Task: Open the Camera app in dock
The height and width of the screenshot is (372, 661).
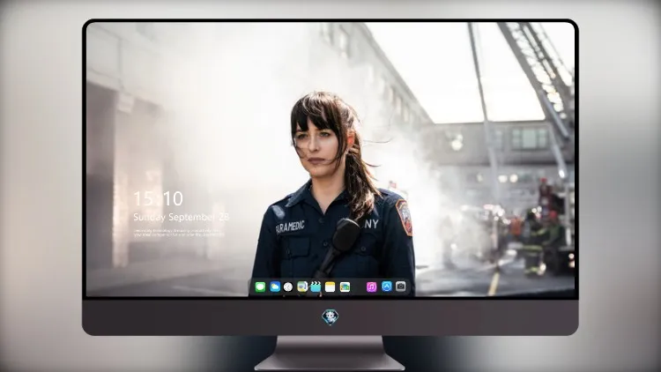Action: (x=401, y=286)
